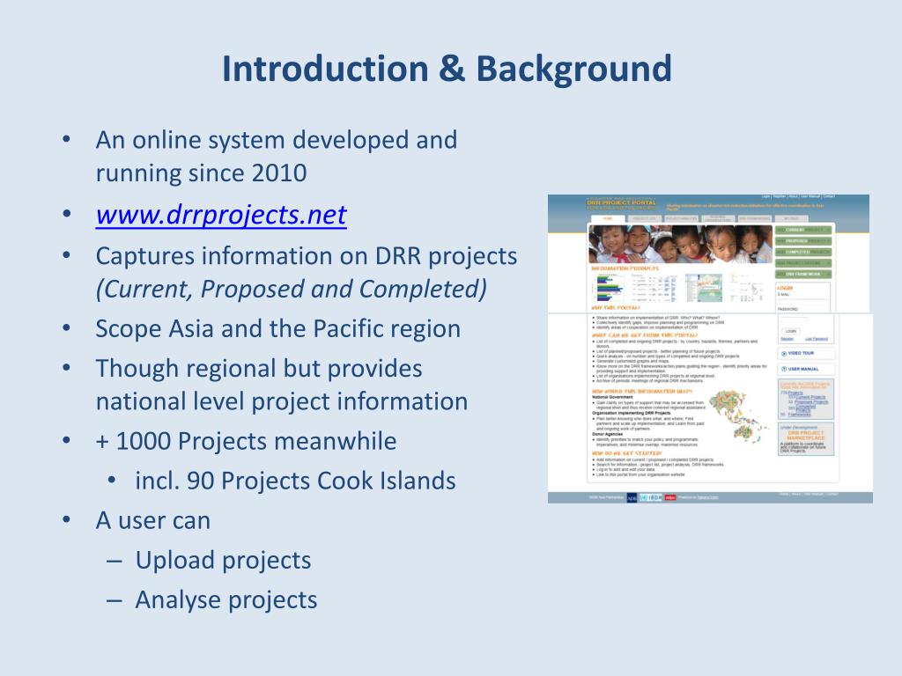This screenshot has height=676, width=902.
Task: Open Proposed Projects link in statistics box
Action: pos(811,401)
